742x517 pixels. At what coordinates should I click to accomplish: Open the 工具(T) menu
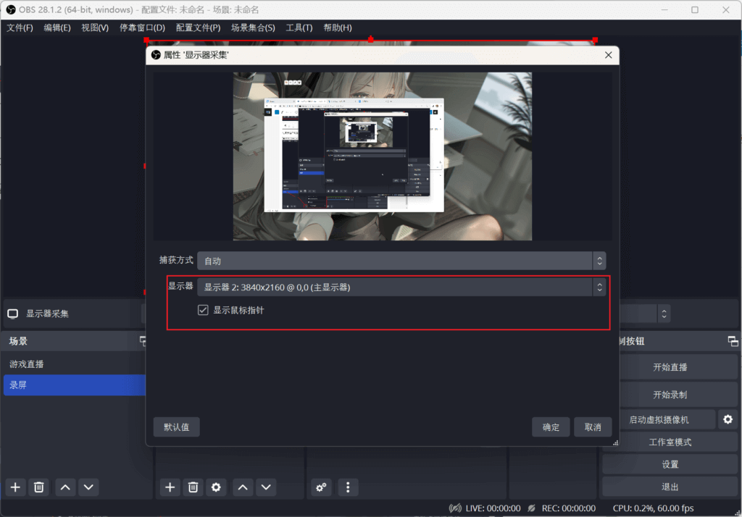tap(299, 28)
